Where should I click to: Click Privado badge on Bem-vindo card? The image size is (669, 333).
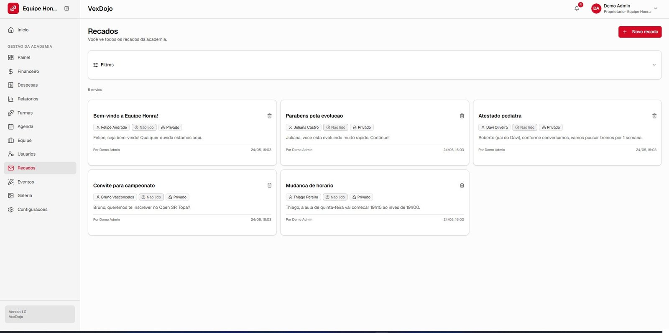(170, 128)
